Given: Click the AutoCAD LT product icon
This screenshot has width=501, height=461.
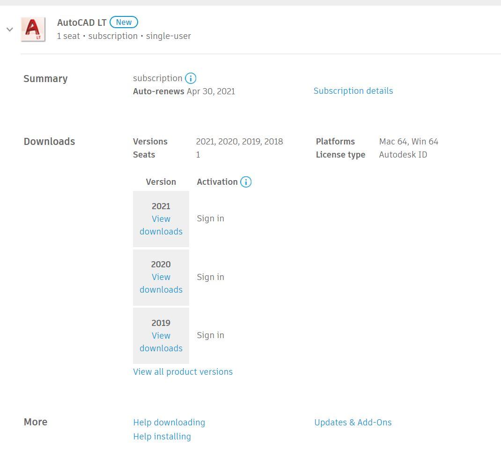Looking at the screenshot, I should [x=33, y=29].
